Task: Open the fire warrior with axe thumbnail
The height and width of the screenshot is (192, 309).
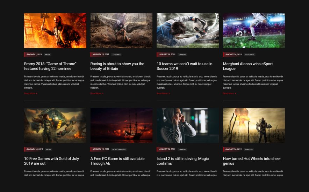Action: point(55,30)
